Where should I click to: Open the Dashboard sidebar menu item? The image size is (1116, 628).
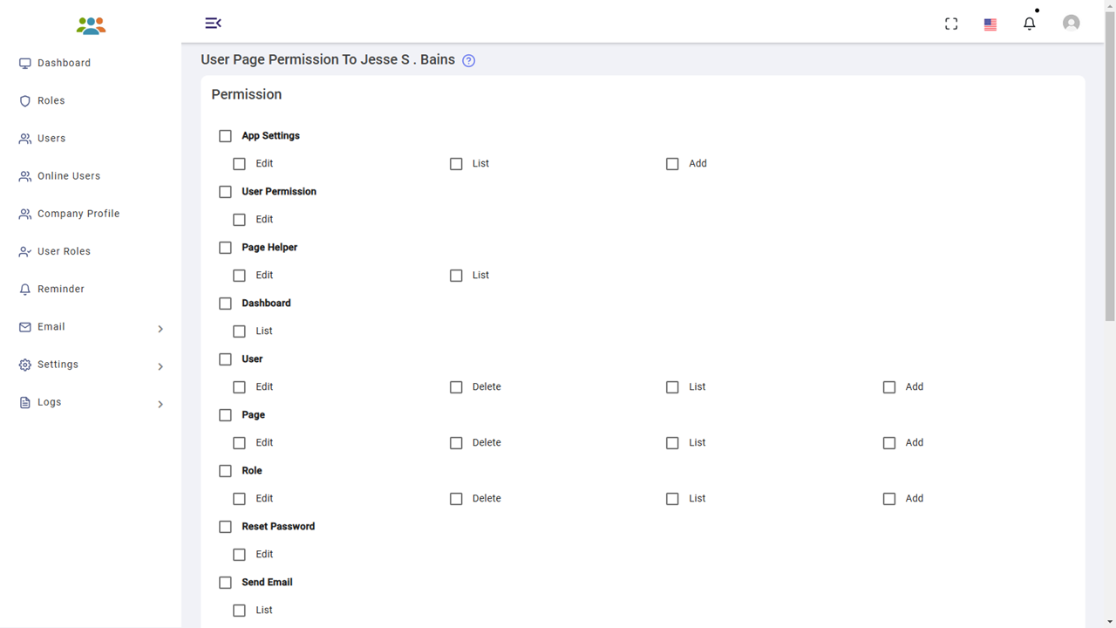tap(64, 63)
